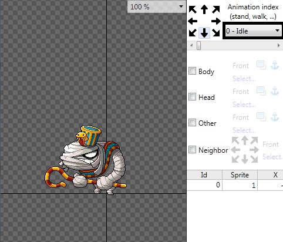The width and height of the screenshot is (283, 242).
Task: Click the Front label for Head
Action: (241, 92)
